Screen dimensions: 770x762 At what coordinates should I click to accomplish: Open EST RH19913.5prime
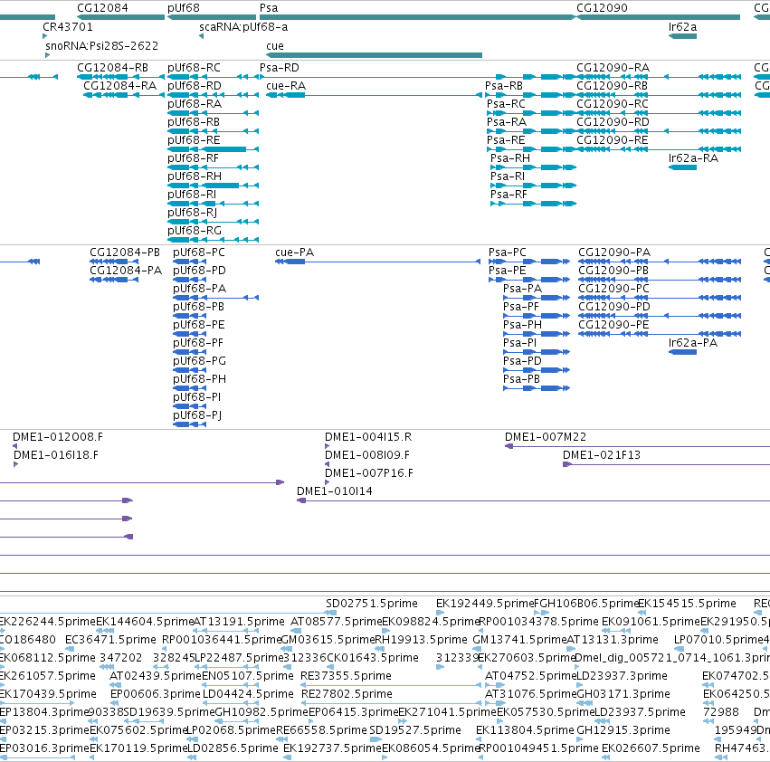click(x=421, y=640)
